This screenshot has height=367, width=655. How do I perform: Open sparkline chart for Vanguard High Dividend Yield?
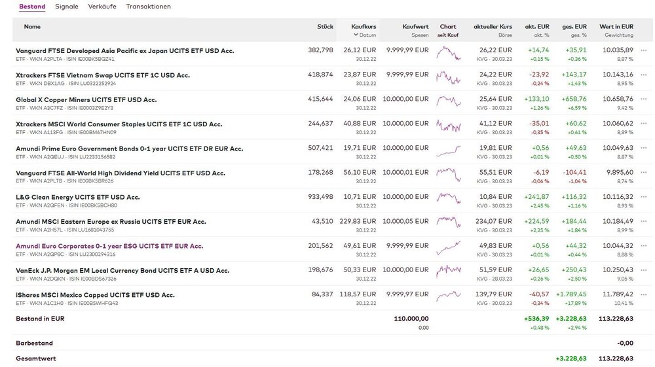tap(448, 177)
